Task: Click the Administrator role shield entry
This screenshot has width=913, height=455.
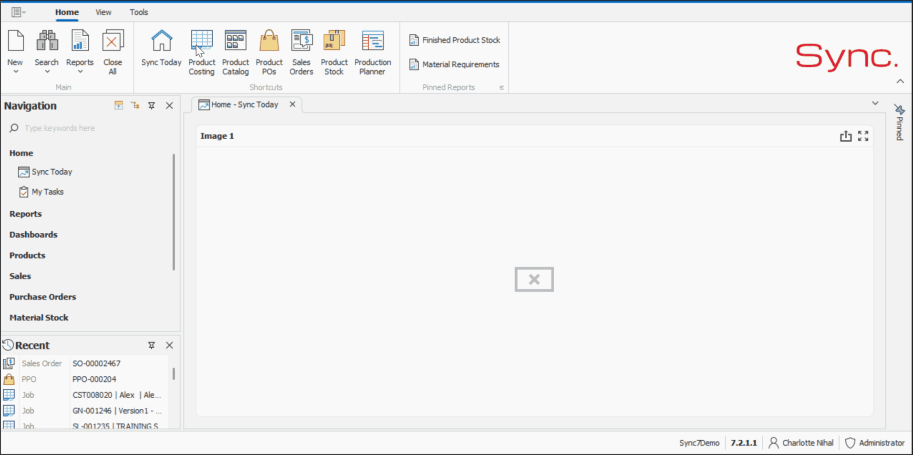Action: [x=875, y=443]
